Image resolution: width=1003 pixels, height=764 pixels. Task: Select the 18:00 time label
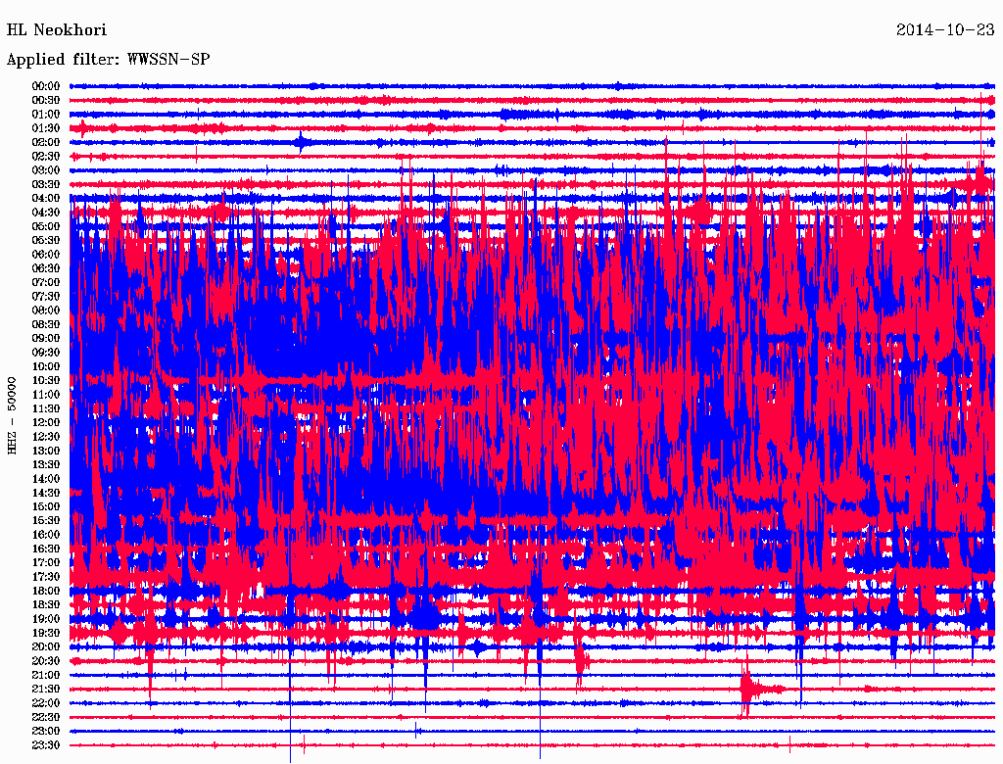[x=45, y=591]
